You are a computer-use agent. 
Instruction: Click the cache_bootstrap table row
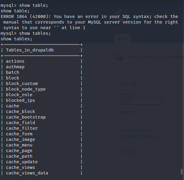[x=26, y=117]
